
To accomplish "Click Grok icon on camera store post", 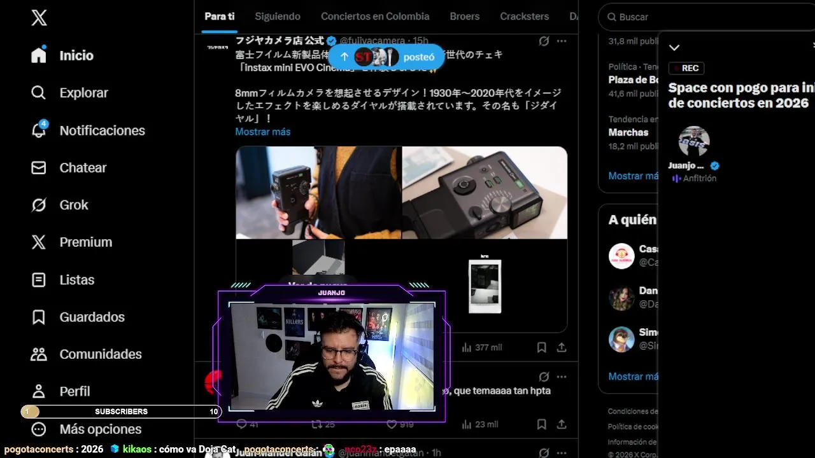I will click(x=544, y=41).
